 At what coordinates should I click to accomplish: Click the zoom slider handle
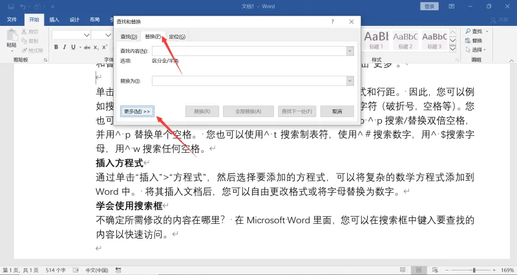[x=474, y=270]
